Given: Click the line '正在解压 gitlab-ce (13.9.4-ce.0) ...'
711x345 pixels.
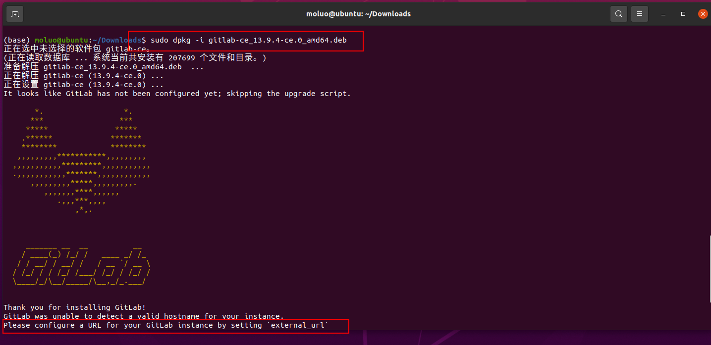Looking at the screenshot, I should pos(84,76).
